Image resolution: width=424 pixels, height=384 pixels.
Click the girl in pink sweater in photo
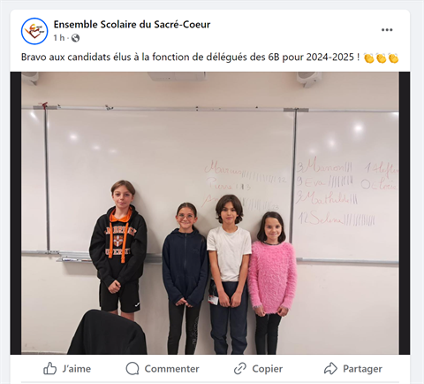[272, 282]
